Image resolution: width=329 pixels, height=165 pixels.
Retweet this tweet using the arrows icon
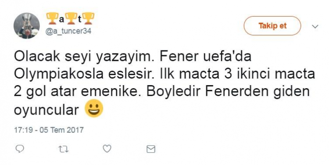point(63,149)
